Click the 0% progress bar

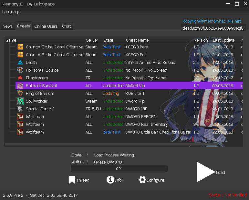(119, 169)
